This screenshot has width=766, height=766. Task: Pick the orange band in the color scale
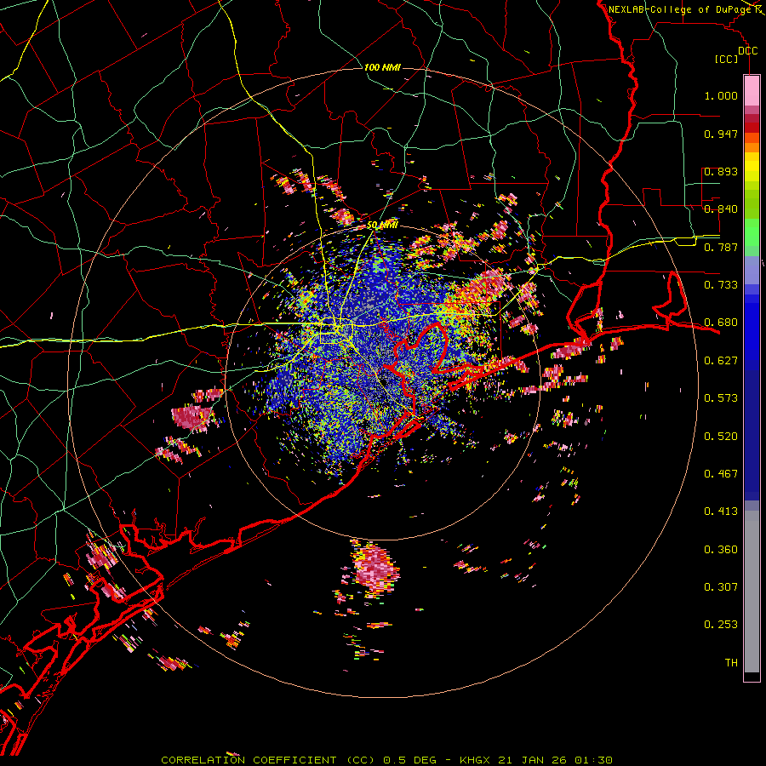[752, 146]
